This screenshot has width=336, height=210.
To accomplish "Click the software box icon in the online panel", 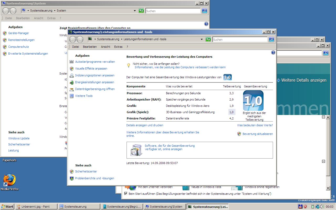I will click(x=136, y=150).
